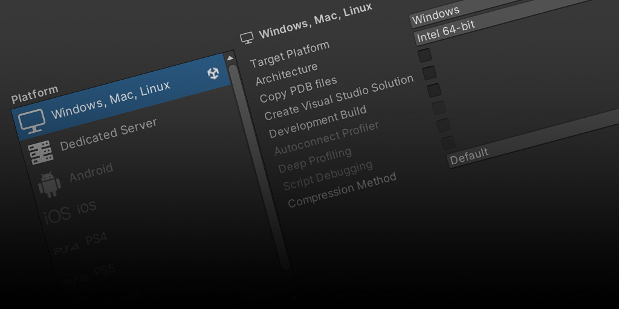Select the Android platform label
The width and height of the screenshot is (619, 309).
91,173
